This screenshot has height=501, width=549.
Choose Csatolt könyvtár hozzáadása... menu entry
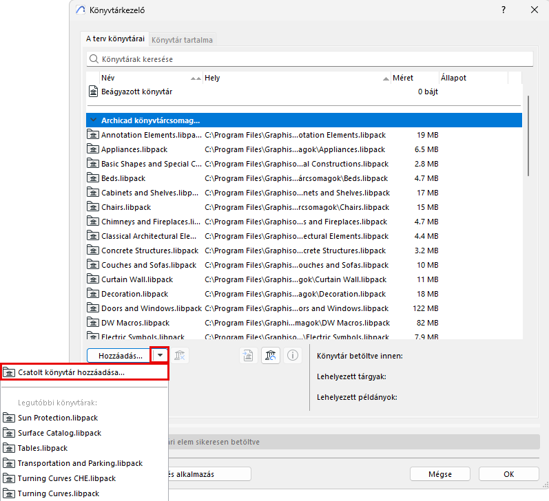pyautogui.click(x=84, y=372)
